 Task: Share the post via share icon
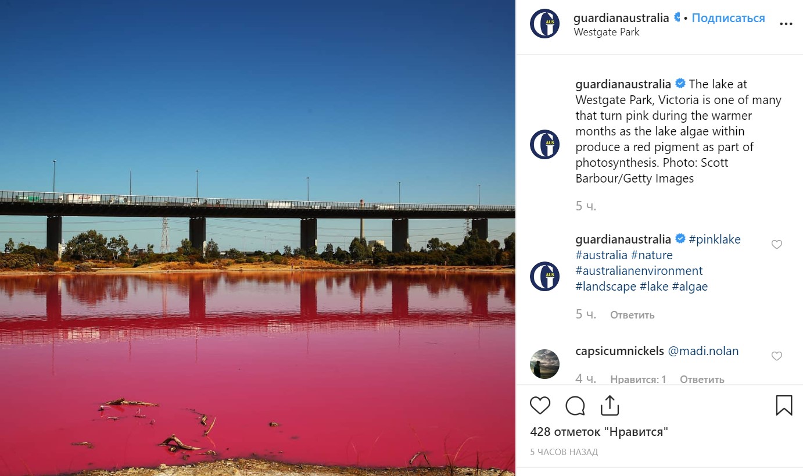pos(610,405)
